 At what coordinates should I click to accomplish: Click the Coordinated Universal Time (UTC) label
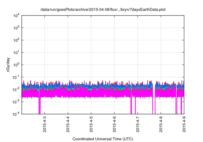(103, 139)
